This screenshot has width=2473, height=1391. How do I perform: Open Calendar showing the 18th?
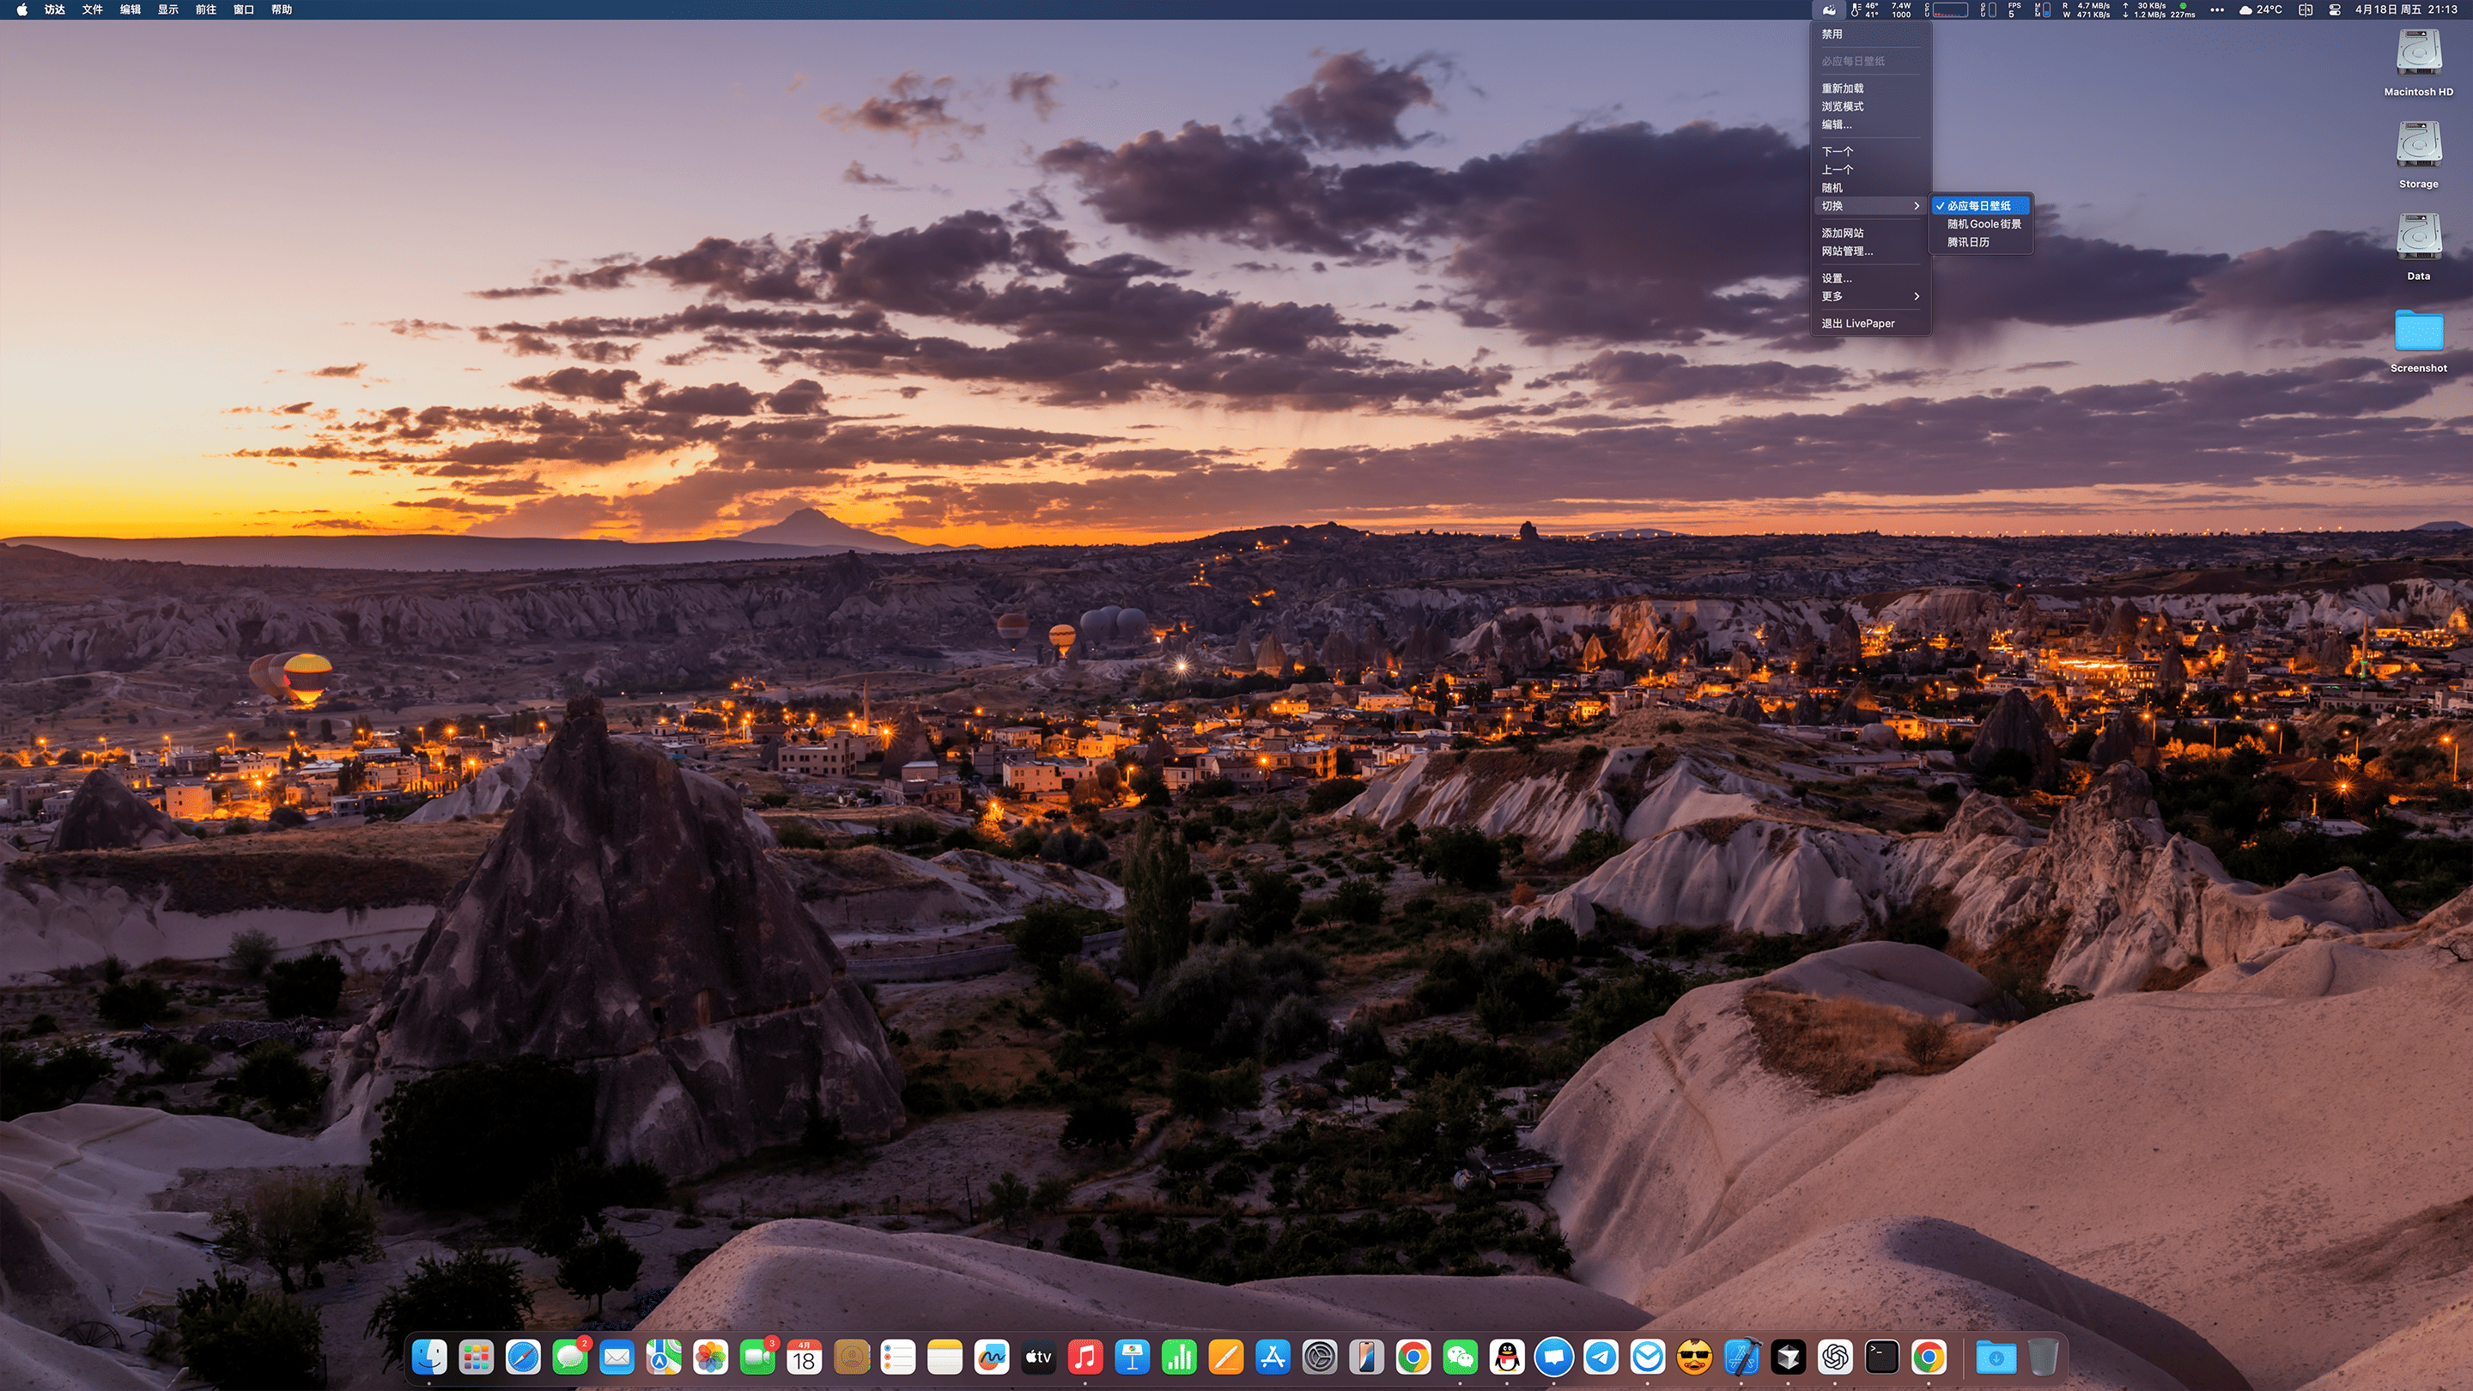[805, 1358]
